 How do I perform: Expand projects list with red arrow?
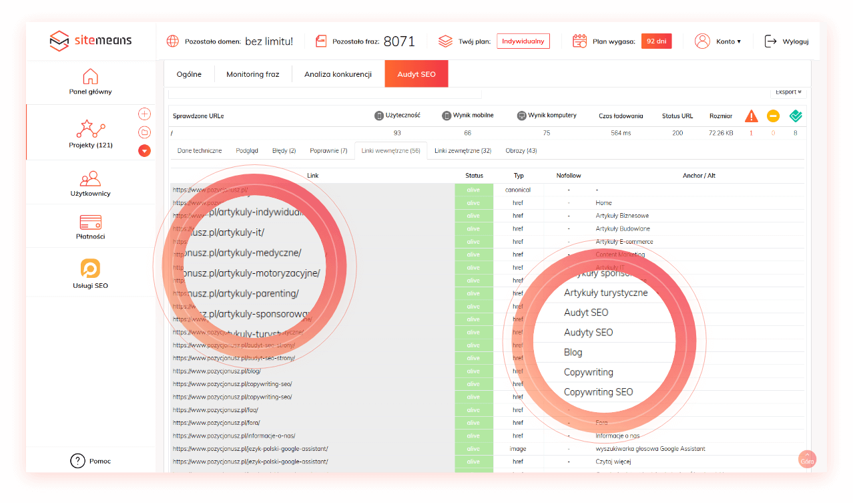tap(144, 151)
